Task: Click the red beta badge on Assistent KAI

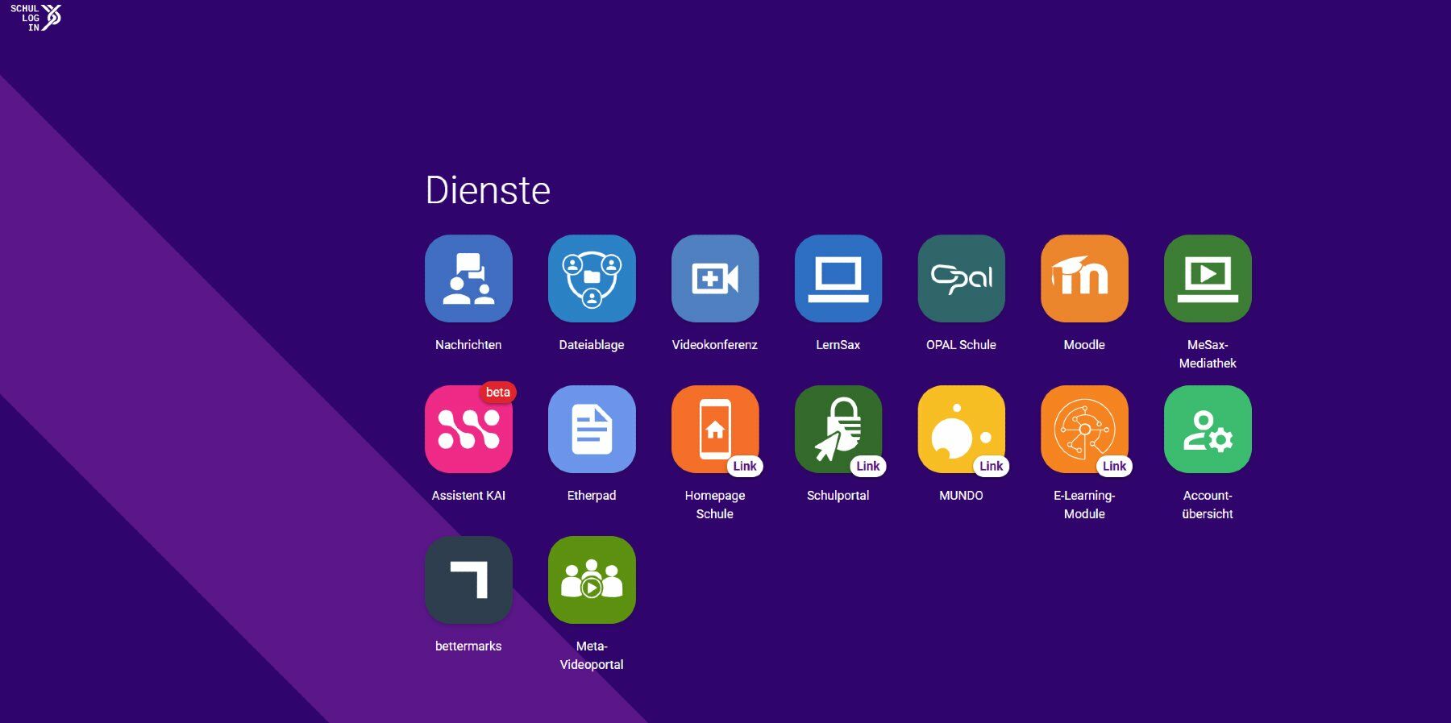Action: point(498,393)
